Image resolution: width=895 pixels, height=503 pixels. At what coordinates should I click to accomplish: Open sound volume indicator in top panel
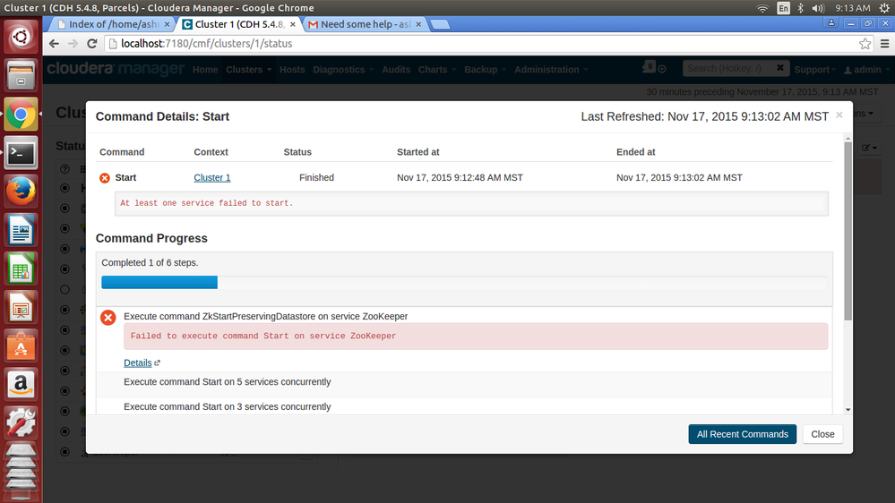tap(818, 8)
